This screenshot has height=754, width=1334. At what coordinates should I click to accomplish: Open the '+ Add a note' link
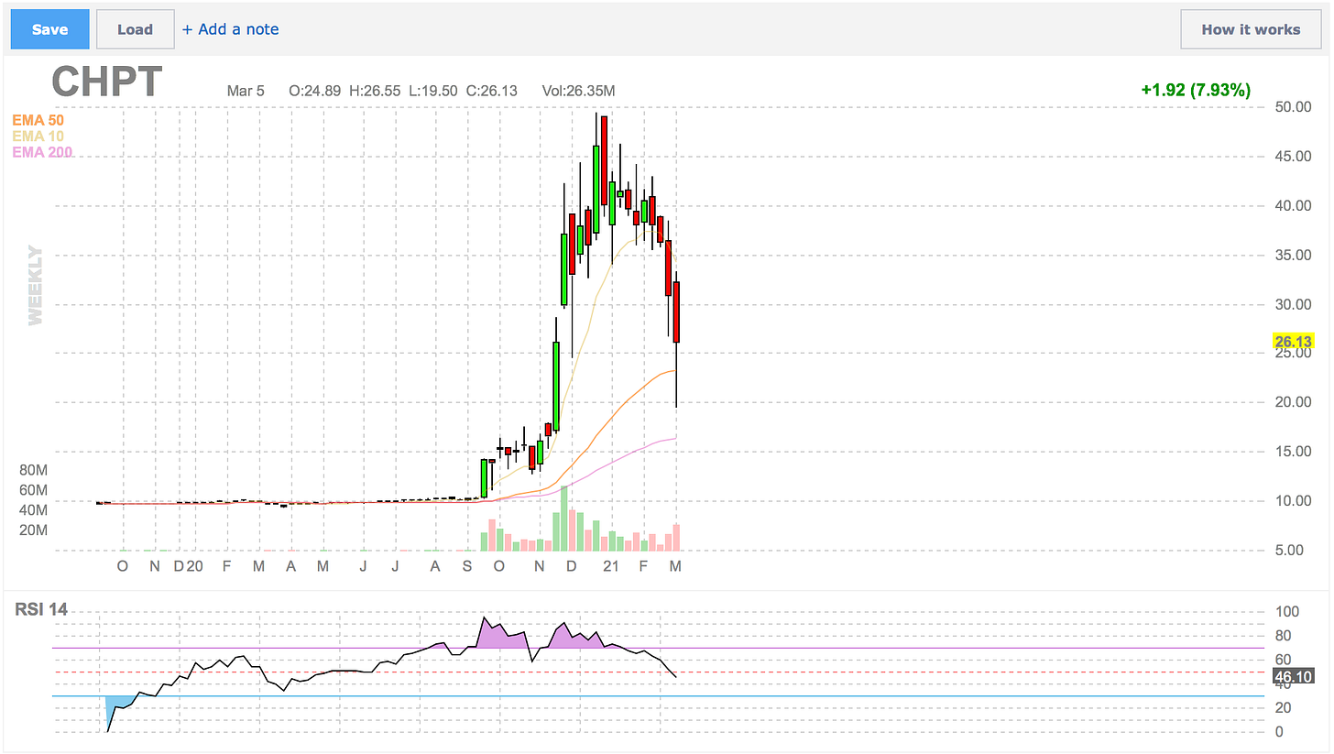click(230, 29)
